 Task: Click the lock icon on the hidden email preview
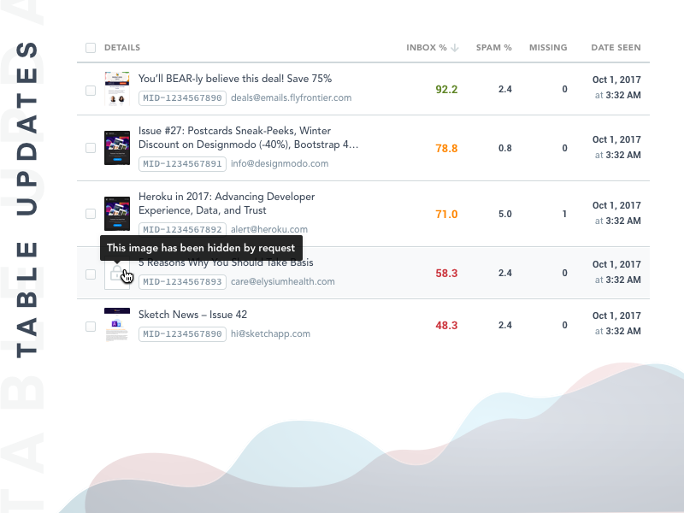tap(117, 272)
